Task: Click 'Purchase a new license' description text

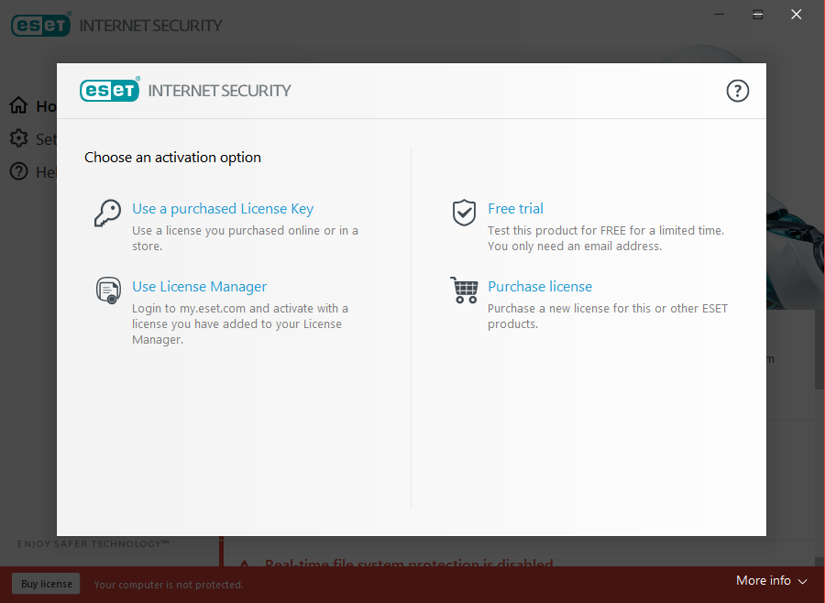Action: point(608,316)
